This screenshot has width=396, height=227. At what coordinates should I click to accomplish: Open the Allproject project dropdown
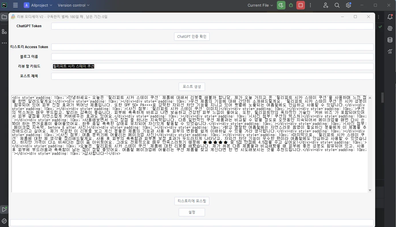pyautogui.click(x=38, y=5)
